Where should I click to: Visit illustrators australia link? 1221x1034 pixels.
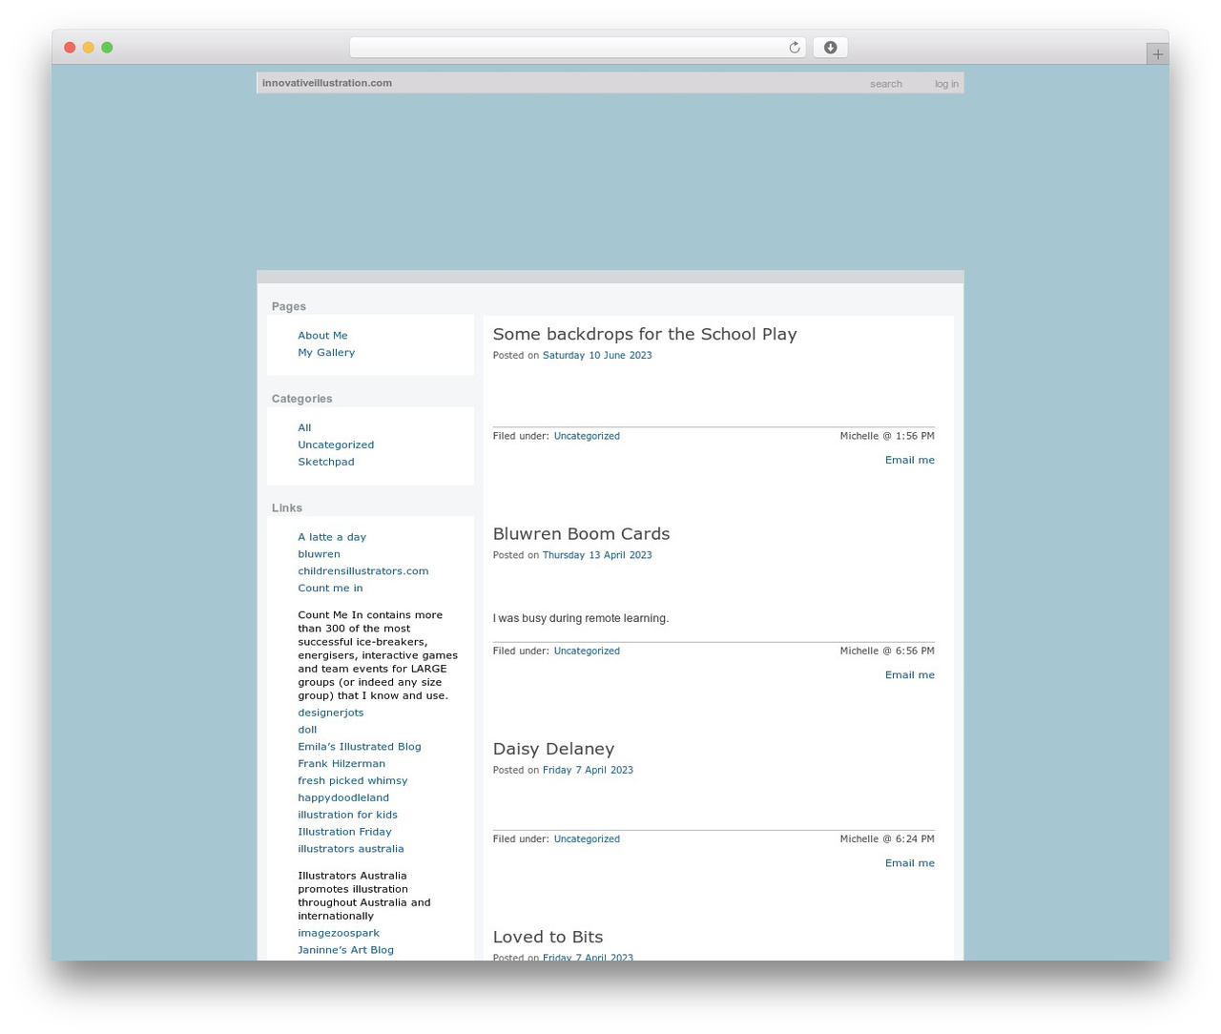point(351,850)
